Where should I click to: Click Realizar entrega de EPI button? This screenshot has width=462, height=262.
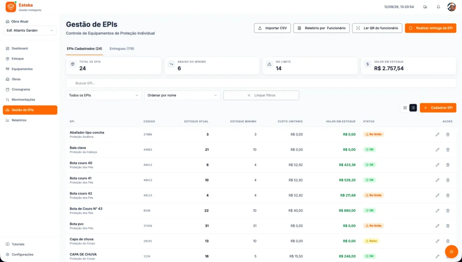430,28
